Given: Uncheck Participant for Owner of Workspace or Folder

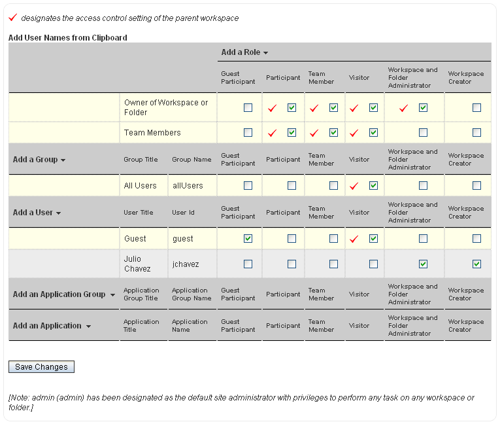Looking at the screenshot, I should [292, 108].
